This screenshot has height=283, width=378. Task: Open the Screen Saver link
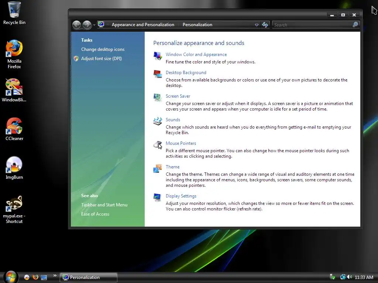click(x=178, y=96)
